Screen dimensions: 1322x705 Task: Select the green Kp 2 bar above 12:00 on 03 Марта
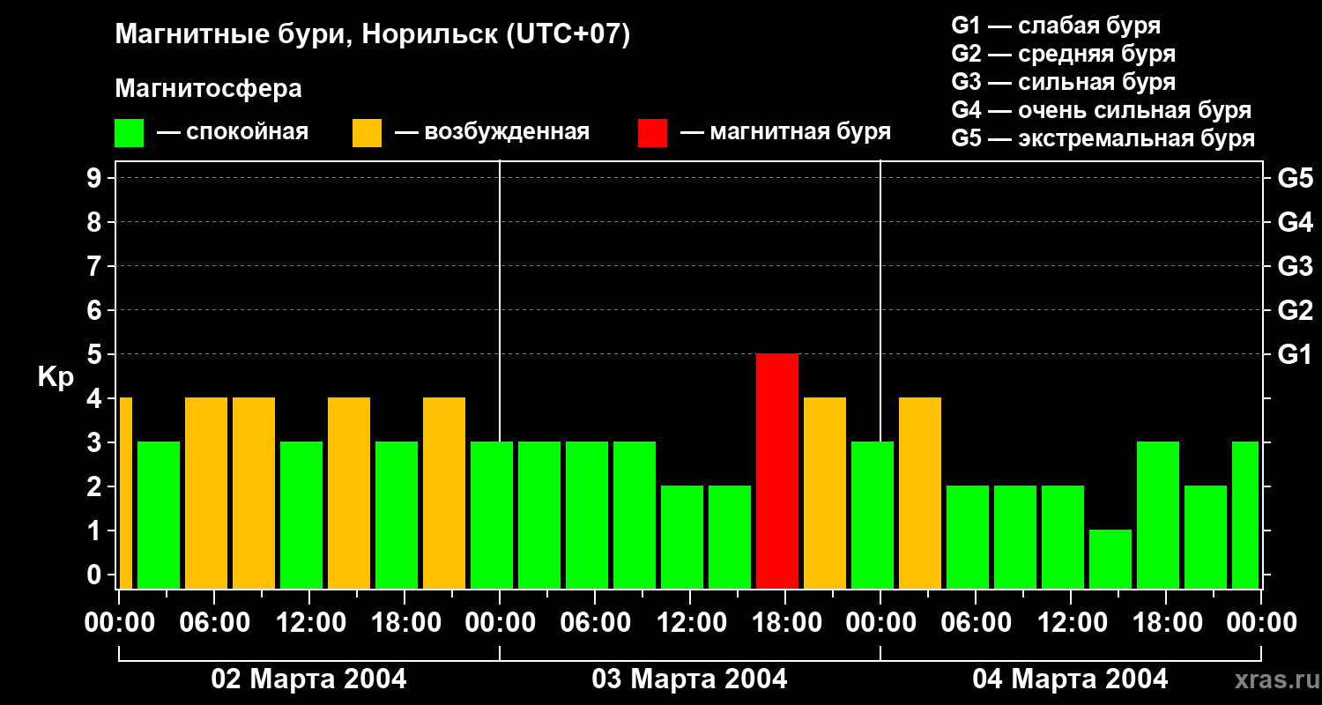click(682, 537)
